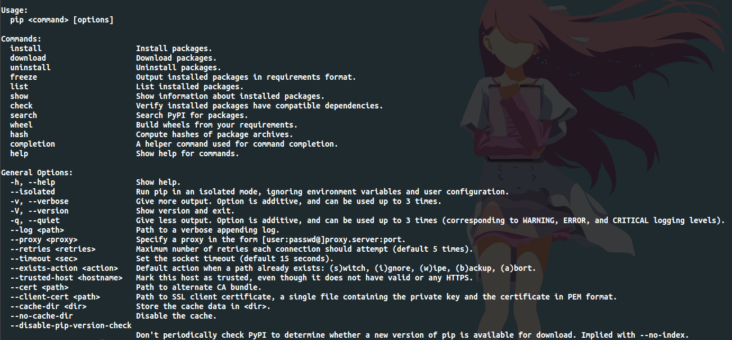Click the "freeze" command name
Image resolution: width=732 pixels, height=340 pixels.
(24, 77)
